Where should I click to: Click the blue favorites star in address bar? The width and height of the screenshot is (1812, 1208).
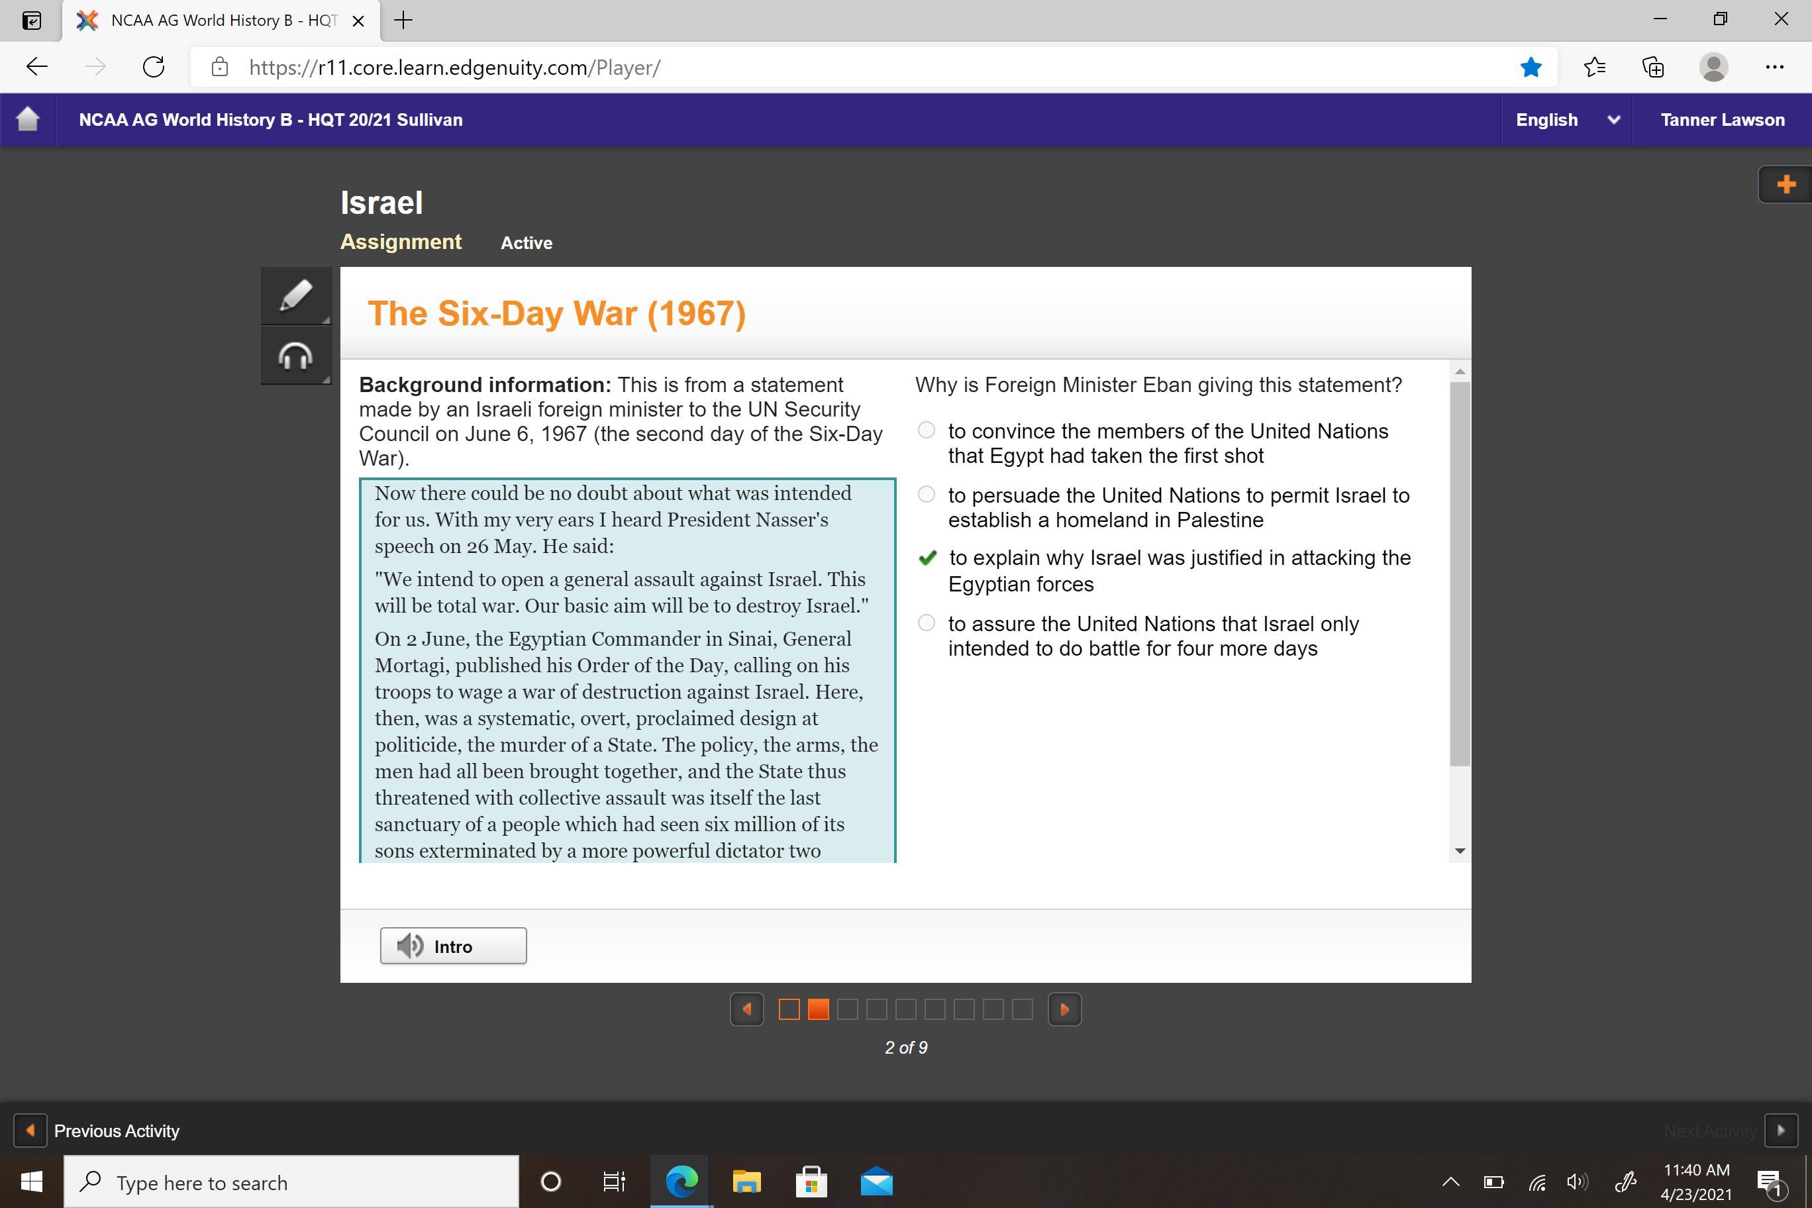(1530, 68)
